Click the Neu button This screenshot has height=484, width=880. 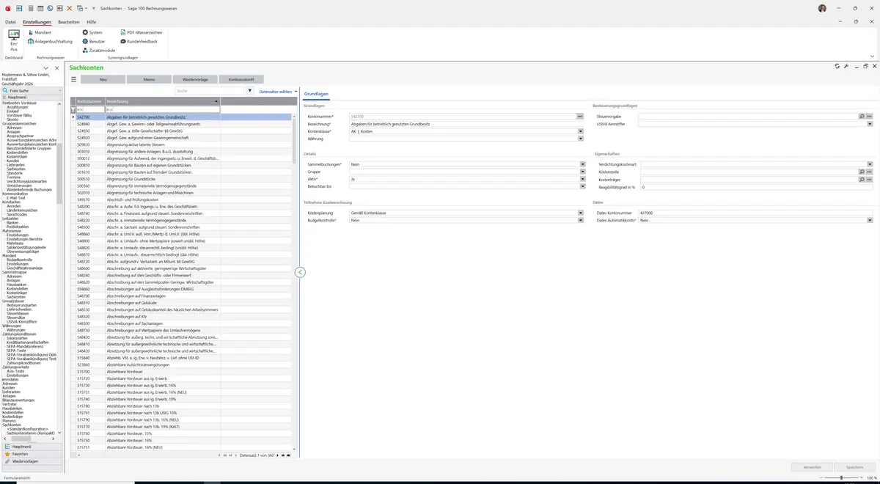[103, 79]
